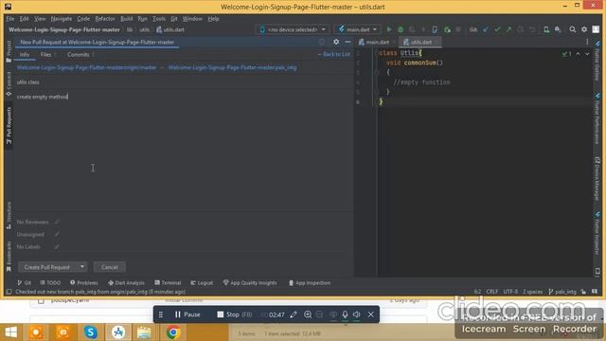
Task: Open the Flutter Outline side panel
Action: click(x=597, y=62)
